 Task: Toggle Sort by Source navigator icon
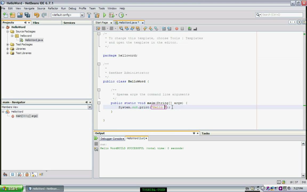click(x=41, y=174)
